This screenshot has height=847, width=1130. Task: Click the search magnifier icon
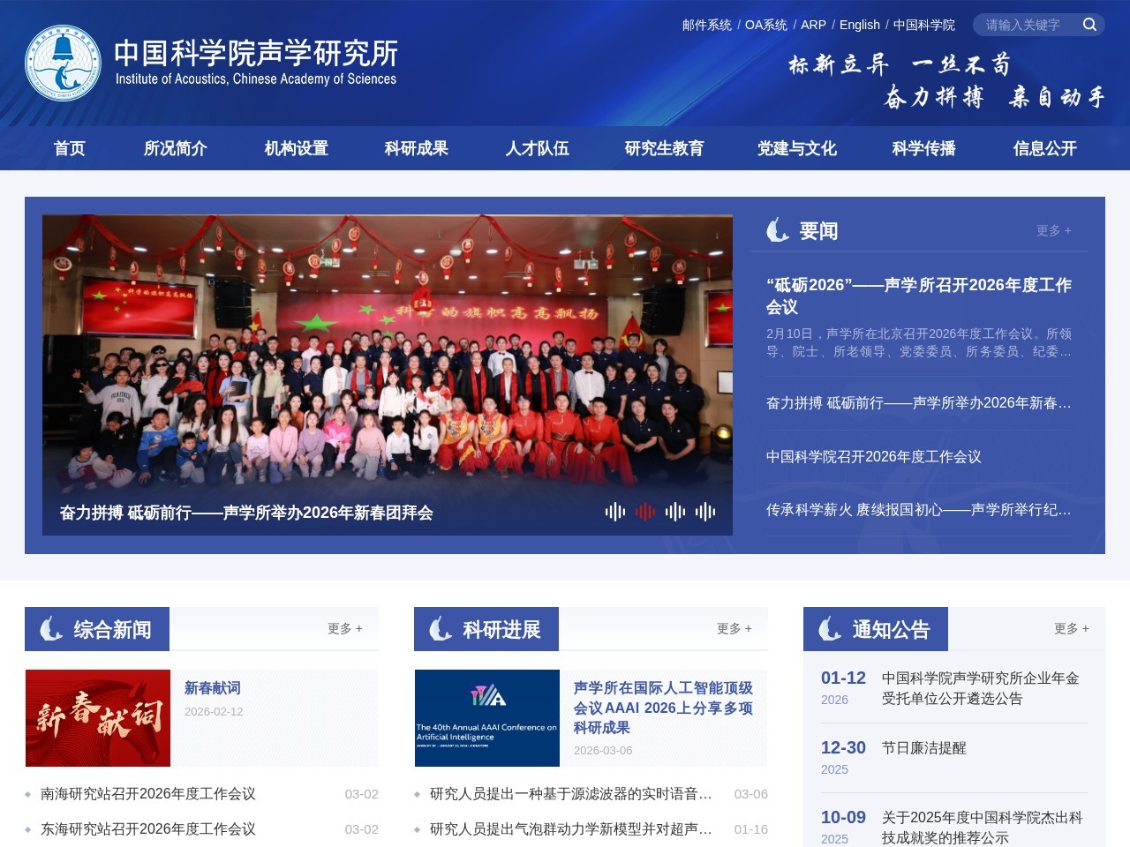click(1089, 25)
